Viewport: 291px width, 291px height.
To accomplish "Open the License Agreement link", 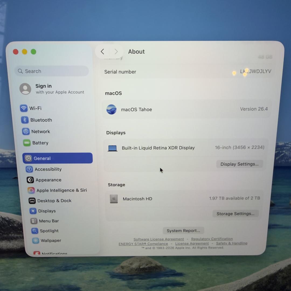I will [192, 243].
